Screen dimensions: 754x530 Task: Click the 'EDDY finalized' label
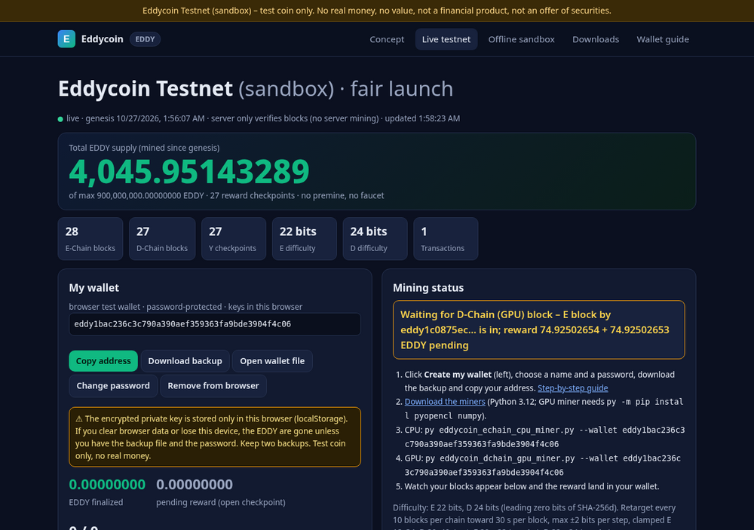[x=96, y=502]
